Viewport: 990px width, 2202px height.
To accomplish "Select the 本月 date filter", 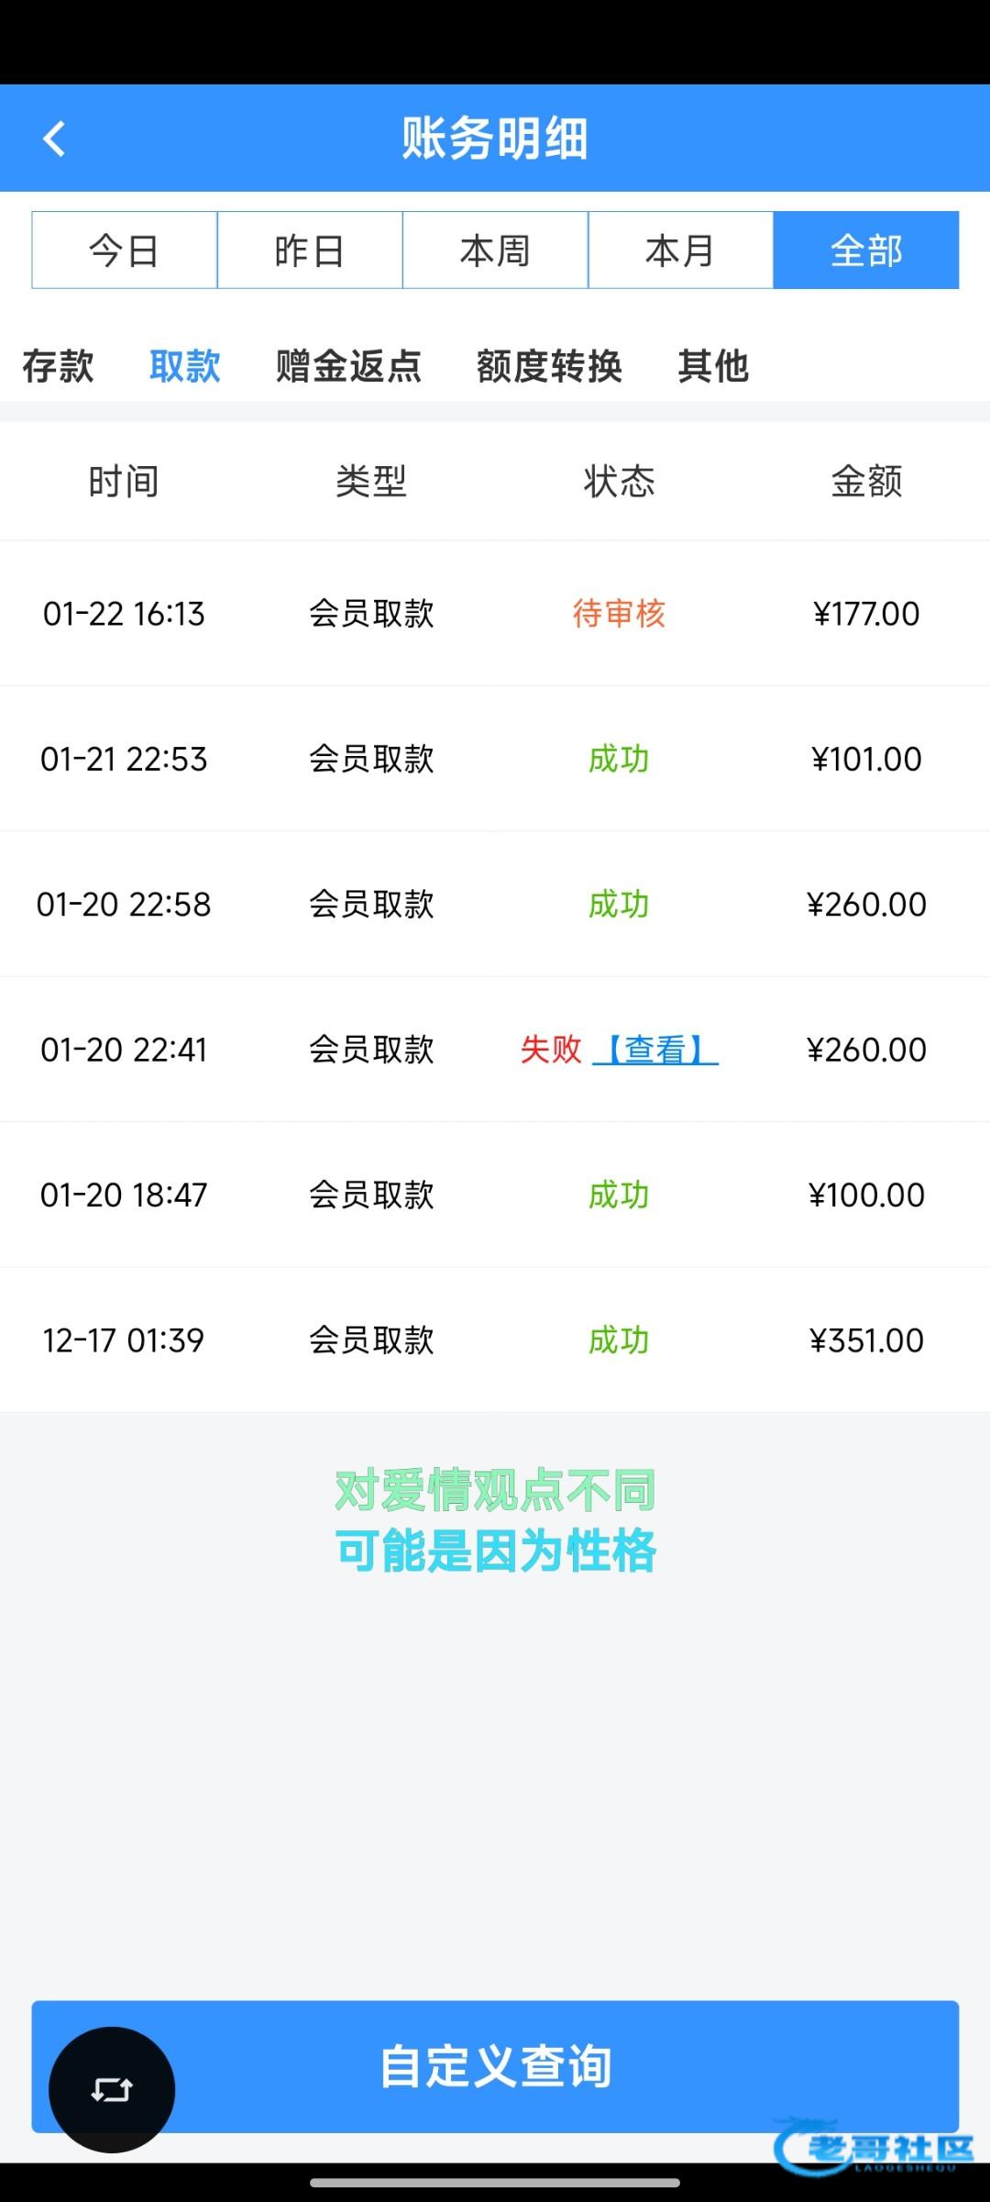I will (680, 250).
